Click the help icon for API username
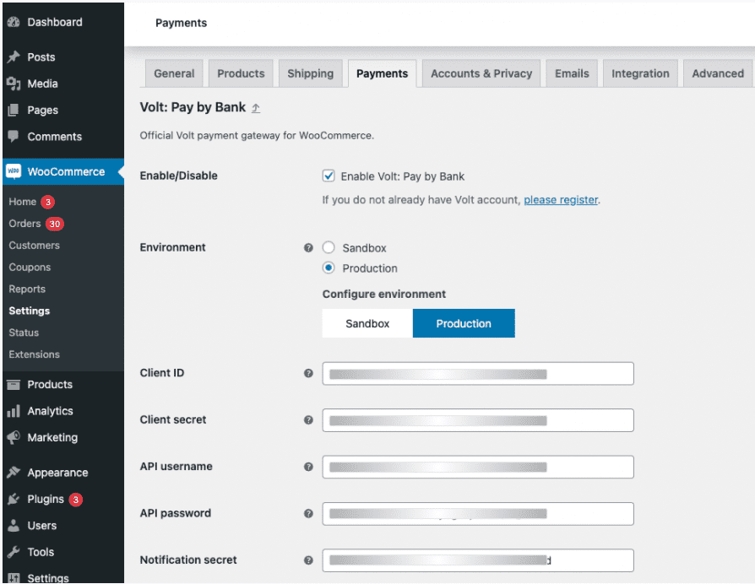755x584 pixels. click(x=308, y=467)
